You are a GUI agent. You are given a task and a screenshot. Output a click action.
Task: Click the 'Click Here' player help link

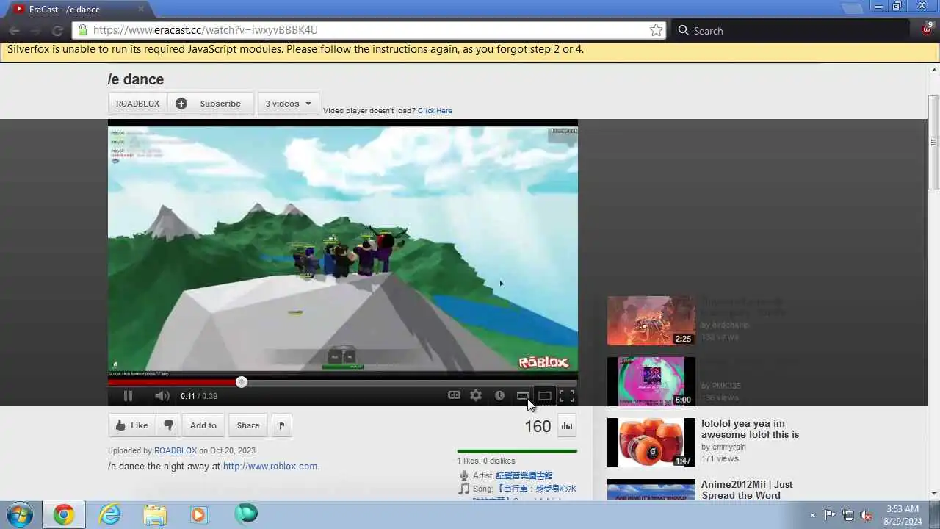[435, 111]
